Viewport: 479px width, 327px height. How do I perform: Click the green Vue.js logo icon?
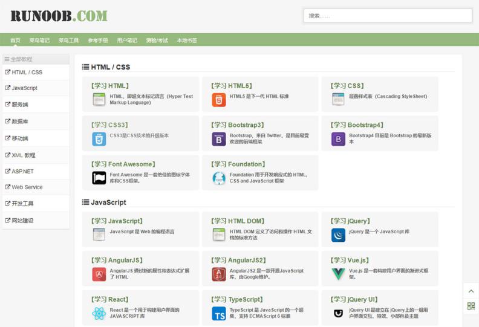[x=338, y=274]
